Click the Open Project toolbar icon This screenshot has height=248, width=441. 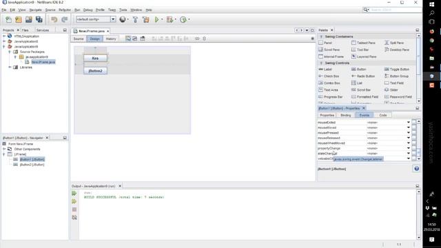(29, 19)
